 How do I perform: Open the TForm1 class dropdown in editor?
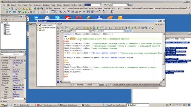coord(90,31)
